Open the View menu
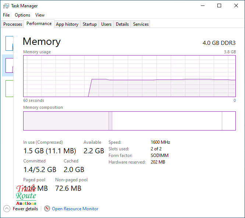Screen dimensions: 245x218 tap(40, 15)
